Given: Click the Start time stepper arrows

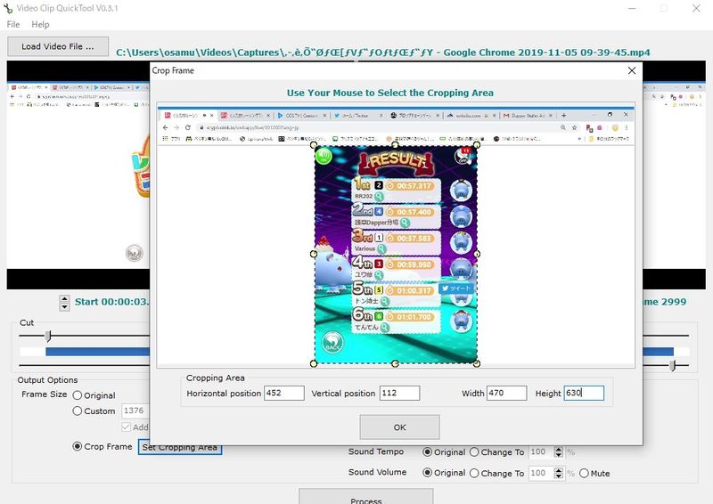Looking at the screenshot, I should 64,303.
